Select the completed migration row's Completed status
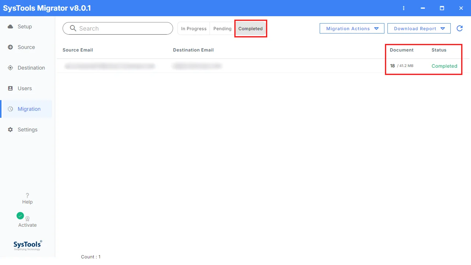 pos(444,66)
